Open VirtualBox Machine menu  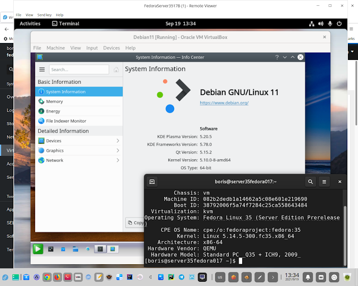(x=56, y=48)
